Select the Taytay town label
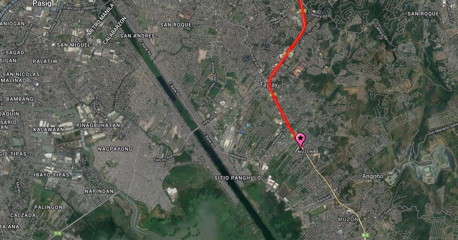The width and height of the screenshot is (458, 240). (268, 85)
